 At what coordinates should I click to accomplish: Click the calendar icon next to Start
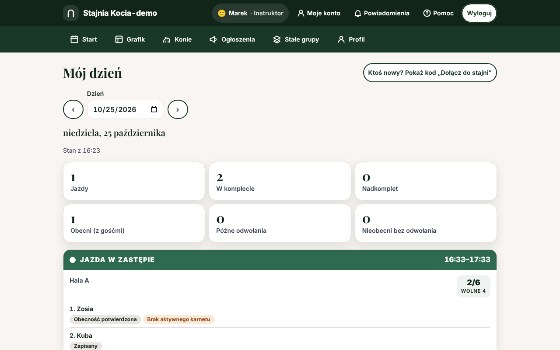pos(74,39)
